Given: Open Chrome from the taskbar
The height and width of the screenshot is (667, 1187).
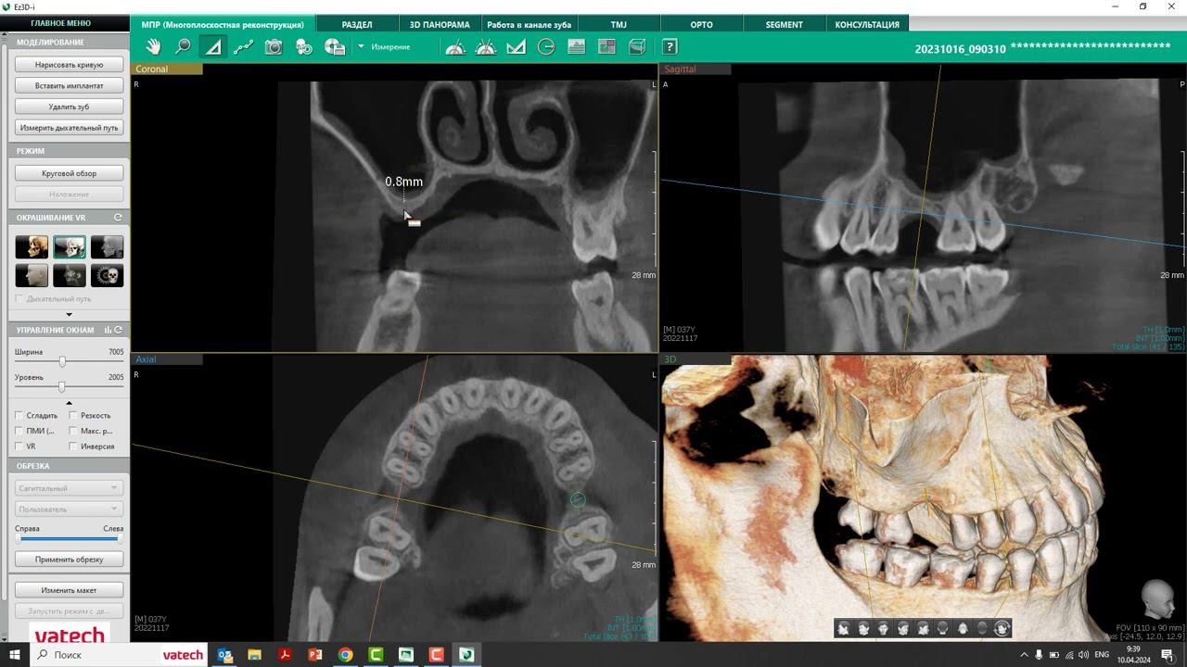Looking at the screenshot, I should click(x=345, y=655).
